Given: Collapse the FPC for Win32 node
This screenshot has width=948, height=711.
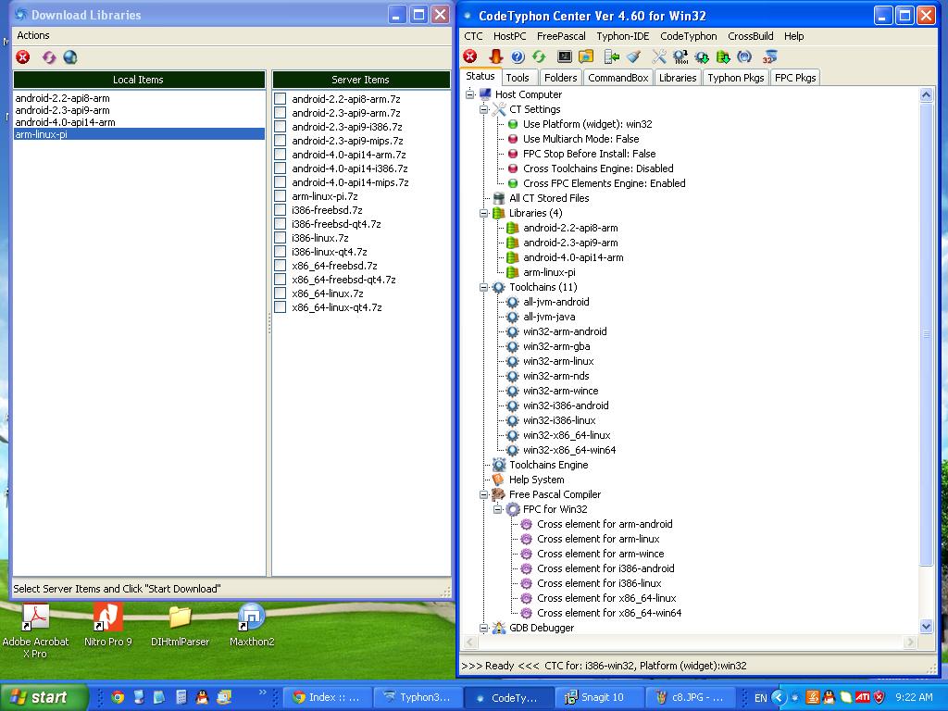Looking at the screenshot, I should 497,509.
